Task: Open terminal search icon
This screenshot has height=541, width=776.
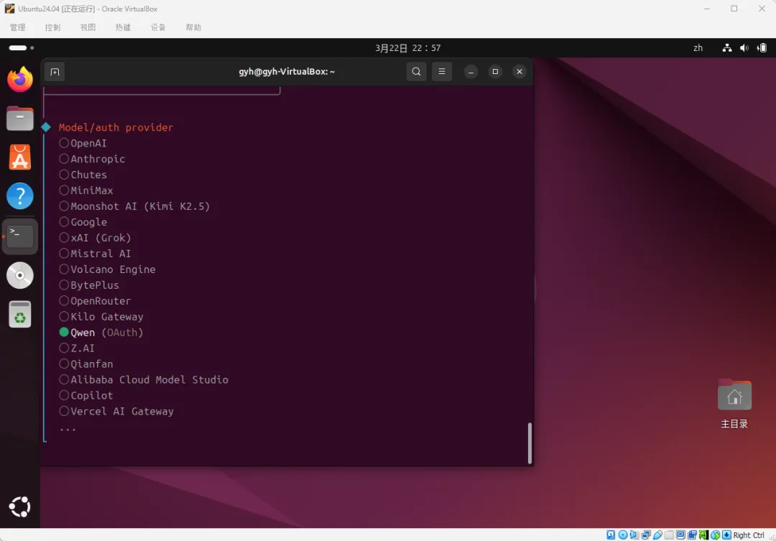Action: [416, 72]
